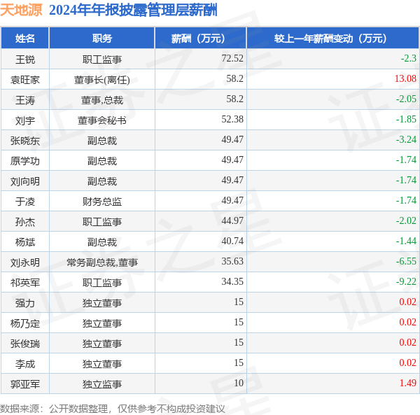420x415 pixels.
Task: Select the change value 1.49
Action: tap(408, 383)
